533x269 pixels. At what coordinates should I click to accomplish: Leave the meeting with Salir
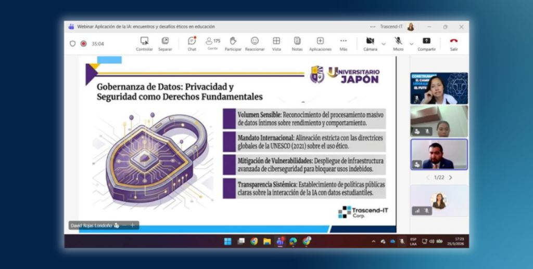(x=454, y=43)
